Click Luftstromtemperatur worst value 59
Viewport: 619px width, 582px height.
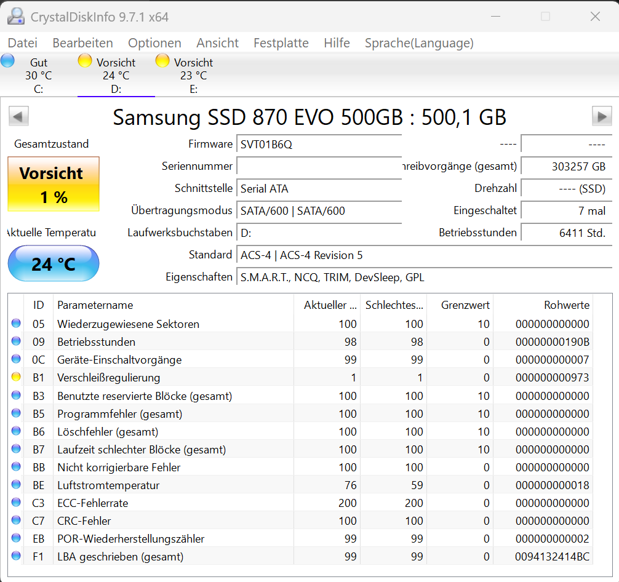coord(417,485)
